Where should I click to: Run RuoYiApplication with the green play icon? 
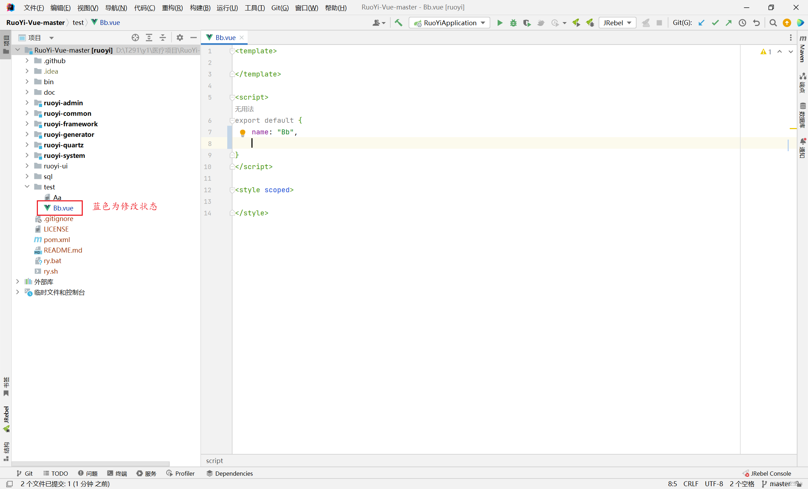pyautogui.click(x=499, y=22)
